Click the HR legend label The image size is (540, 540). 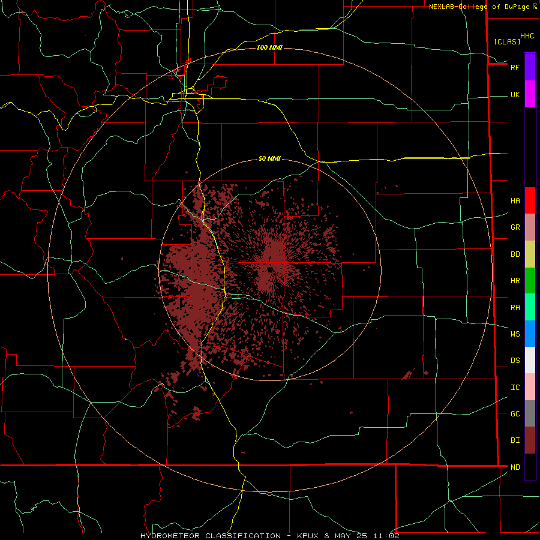point(515,281)
